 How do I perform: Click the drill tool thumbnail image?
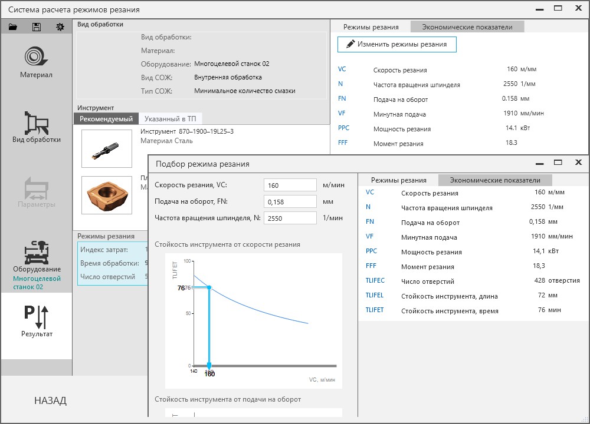(x=107, y=149)
